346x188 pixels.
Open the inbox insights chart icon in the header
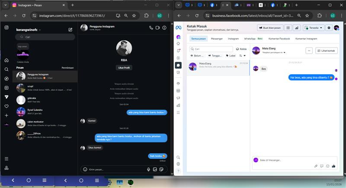(297, 28)
